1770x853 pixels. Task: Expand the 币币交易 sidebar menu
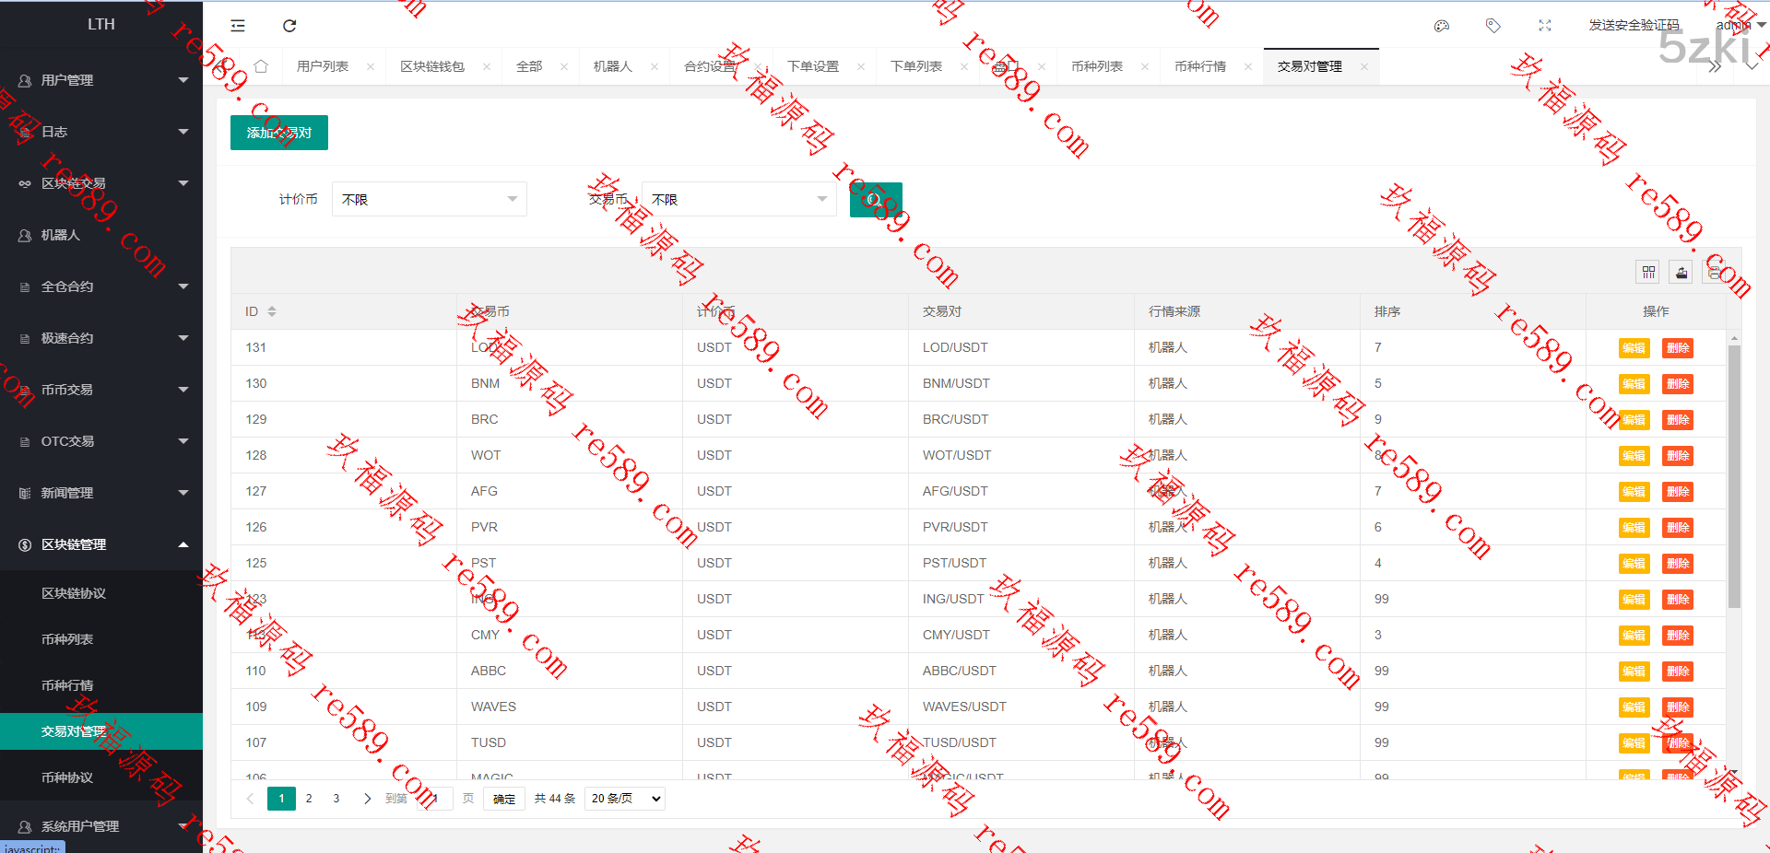(x=101, y=390)
